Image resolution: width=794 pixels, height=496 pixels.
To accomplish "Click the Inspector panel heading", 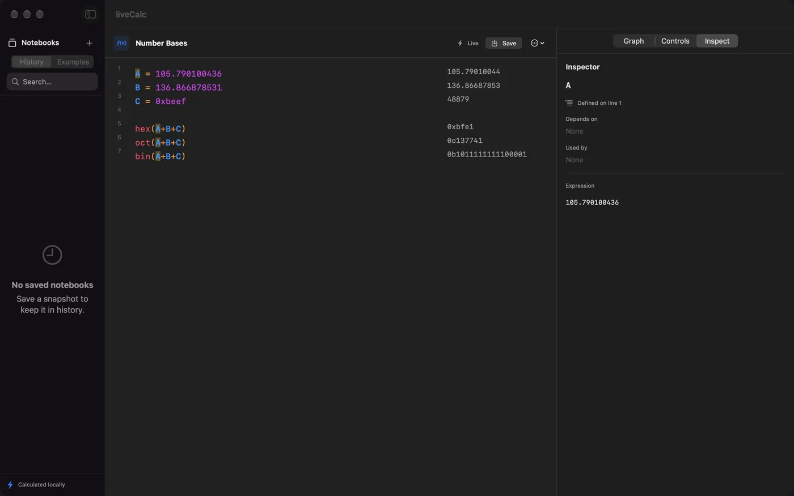I will (582, 67).
